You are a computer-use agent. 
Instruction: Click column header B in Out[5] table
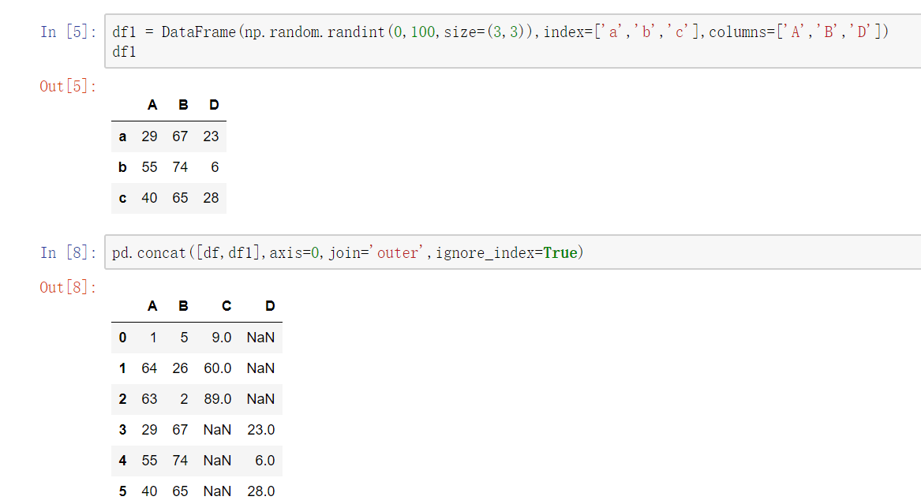pos(183,105)
